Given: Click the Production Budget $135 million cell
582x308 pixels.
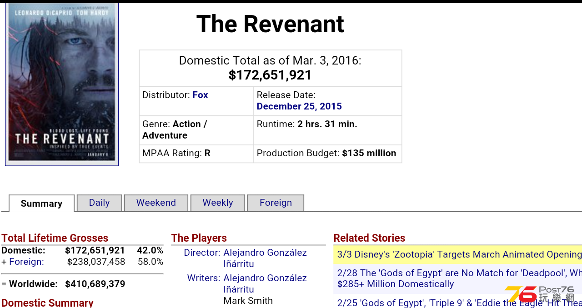Looking at the screenshot, I should pyautogui.click(x=327, y=154).
